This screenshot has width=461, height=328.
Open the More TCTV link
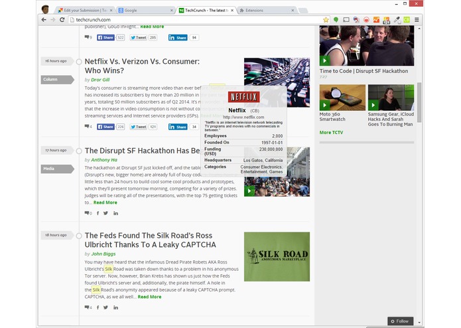tap(331, 132)
